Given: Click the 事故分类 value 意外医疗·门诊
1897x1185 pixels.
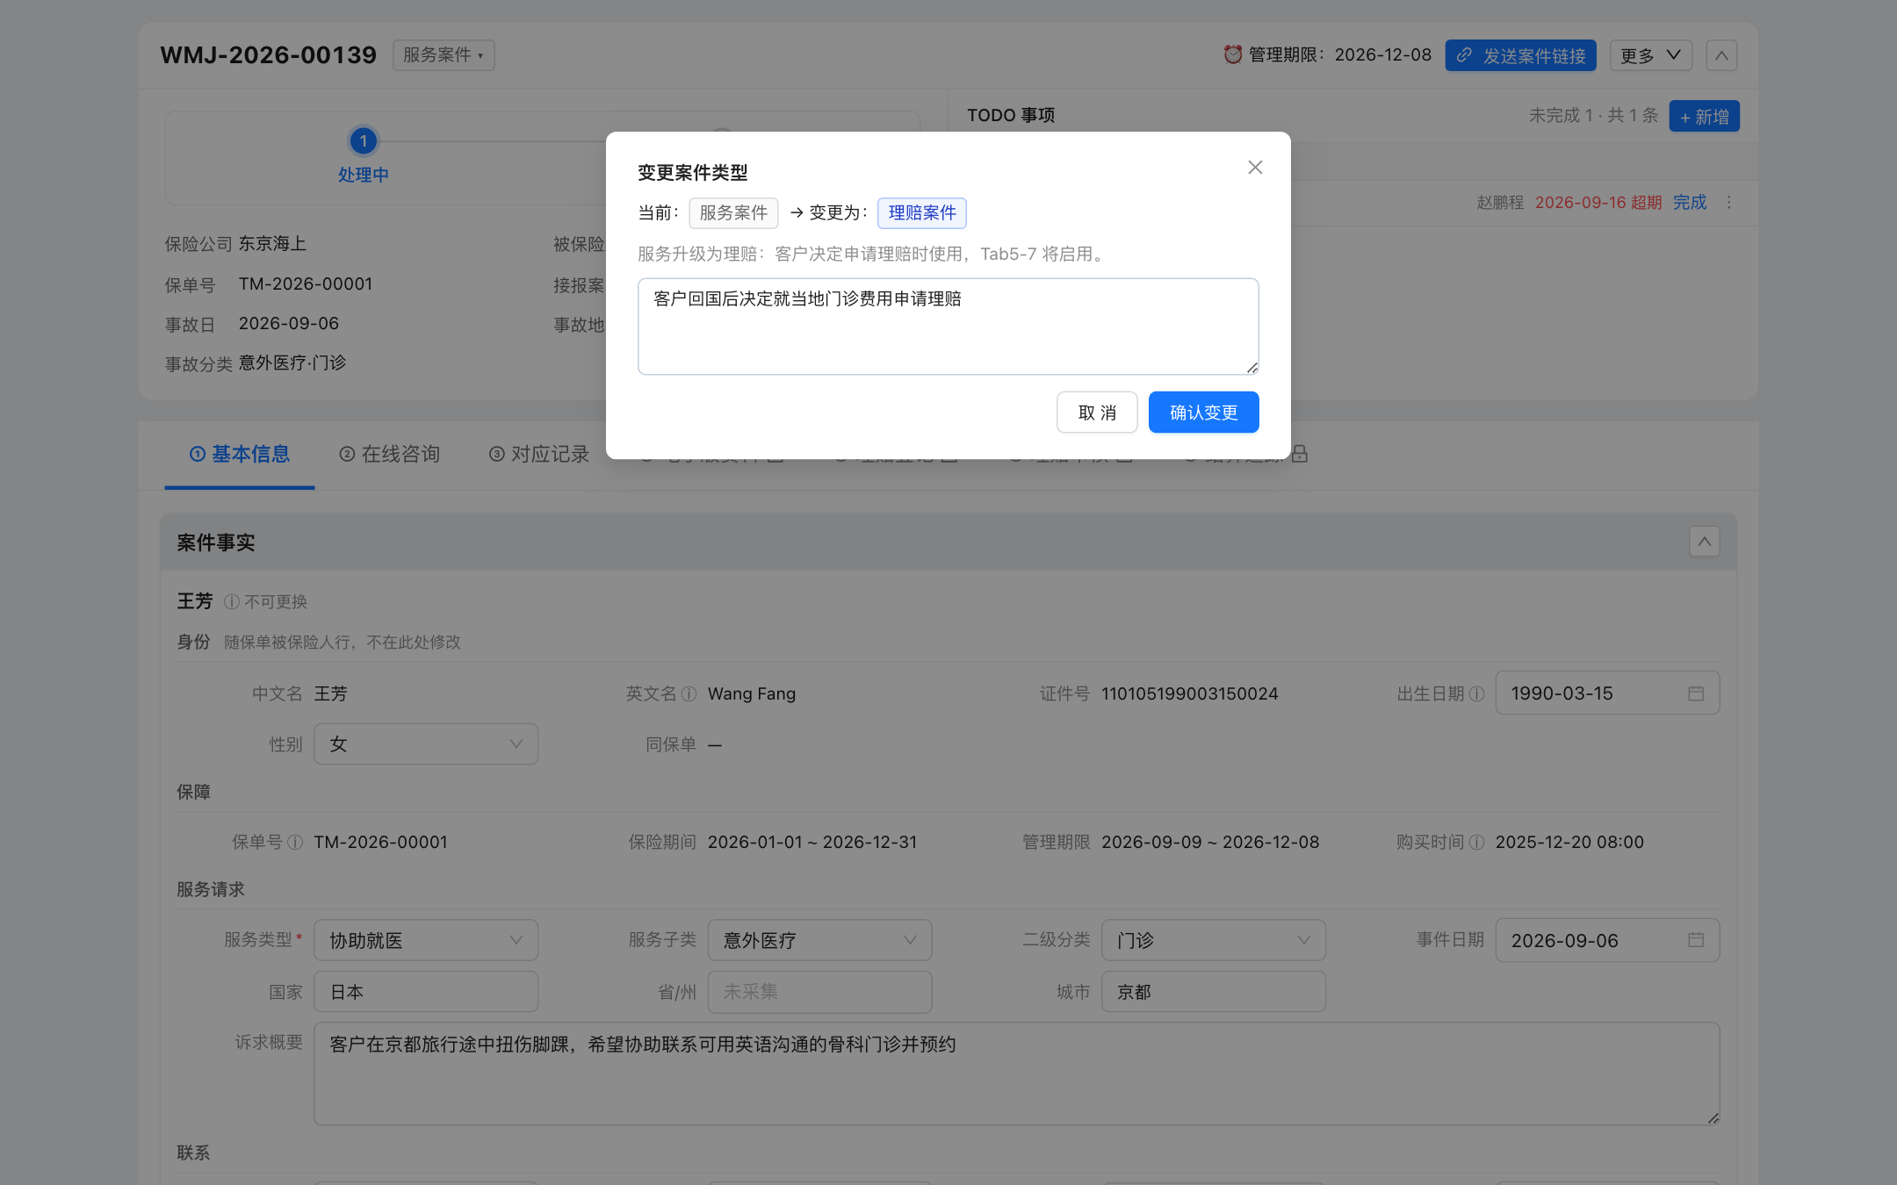Looking at the screenshot, I should [x=292, y=363].
